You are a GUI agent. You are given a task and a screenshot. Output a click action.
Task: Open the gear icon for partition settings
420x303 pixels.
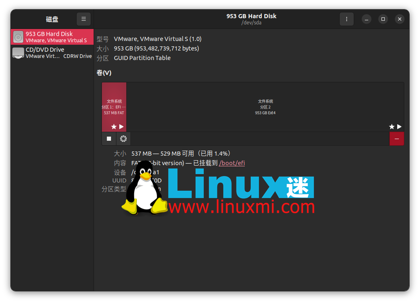coord(123,139)
